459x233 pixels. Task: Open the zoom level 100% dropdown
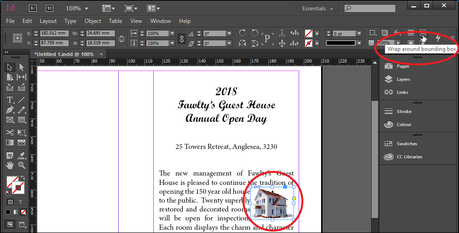tap(86, 8)
